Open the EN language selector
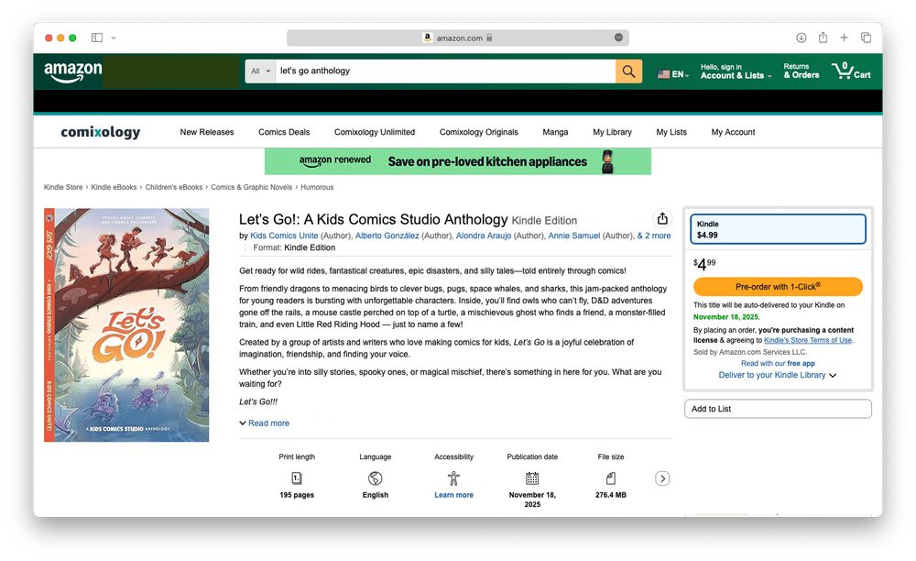The image size is (916, 561). 673,74
